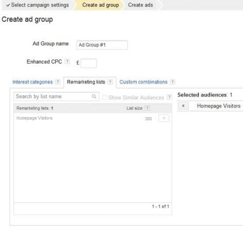Switch to Custom combinations tab
This screenshot has width=243, height=228.
point(143,82)
